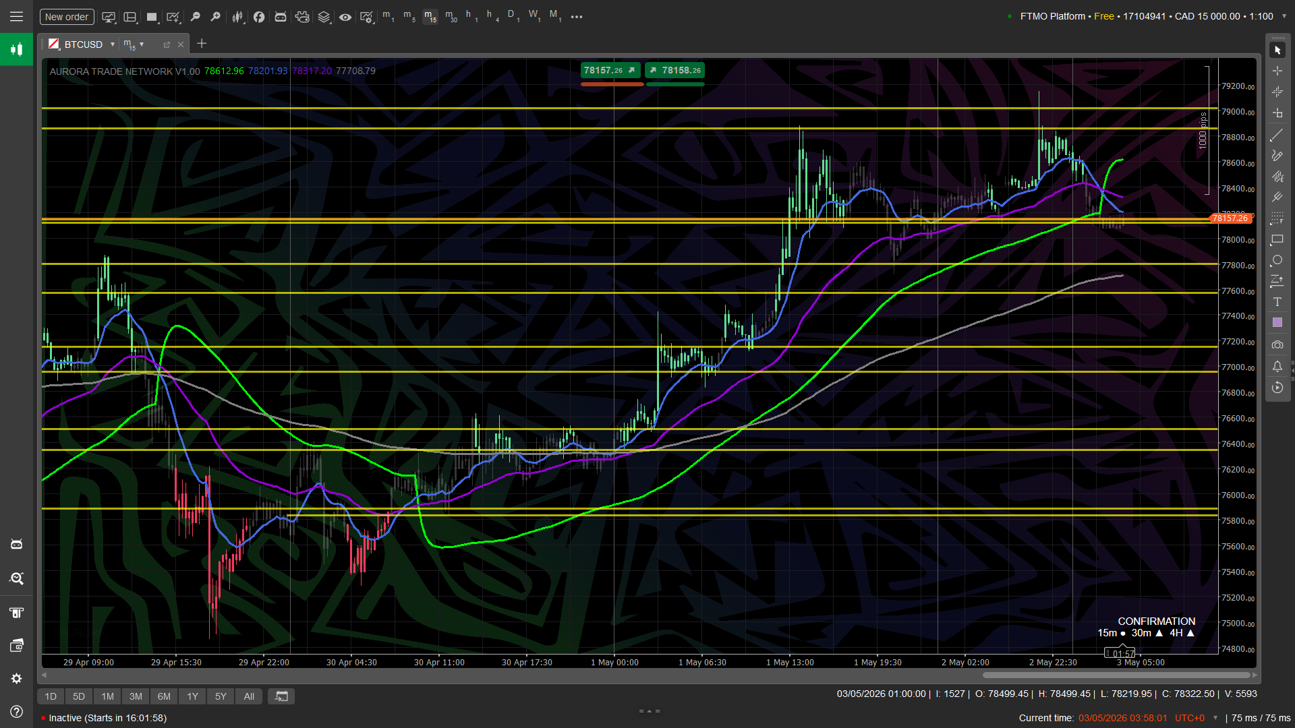Screen dimensions: 1295x728
Task: Select the trend line drawing tool
Action: [1277, 135]
